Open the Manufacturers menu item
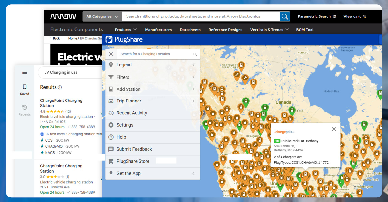The width and height of the screenshot is (388, 202). 158,30
